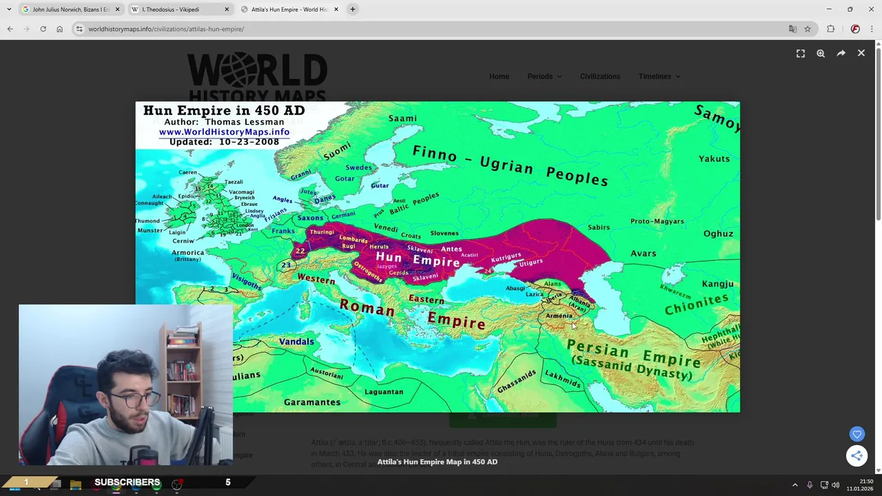Open the Windows Start menu
The height and width of the screenshot is (496, 882).
[14, 485]
